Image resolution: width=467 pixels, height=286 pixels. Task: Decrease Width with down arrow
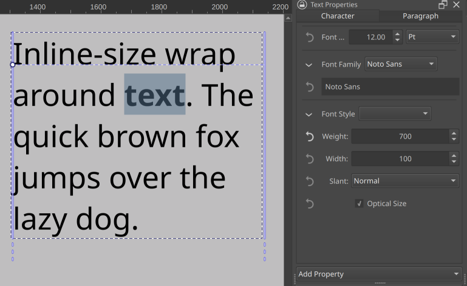click(454, 162)
